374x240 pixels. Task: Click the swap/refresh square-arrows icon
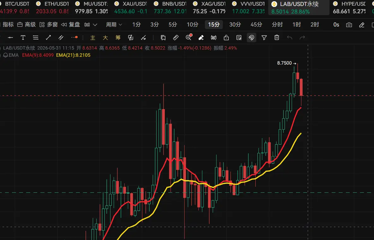click(x=130, y=38)
